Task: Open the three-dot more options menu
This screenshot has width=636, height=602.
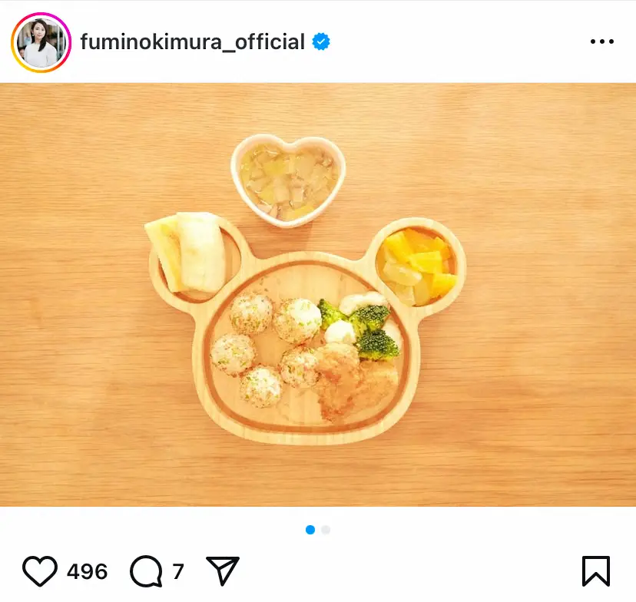Action: (601, 41)
